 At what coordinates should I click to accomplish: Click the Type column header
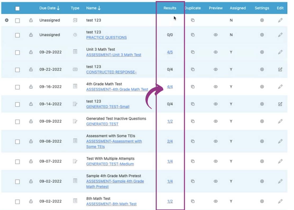(75, 8)
